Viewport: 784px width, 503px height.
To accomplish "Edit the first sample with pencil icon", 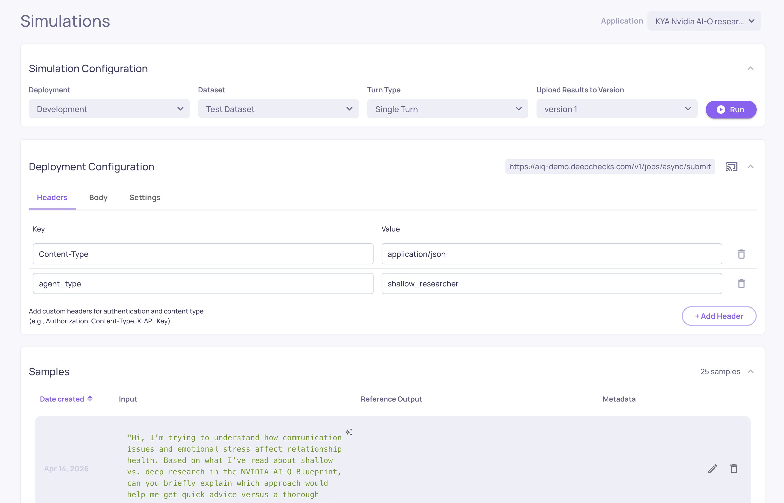I will click(712, 469).
